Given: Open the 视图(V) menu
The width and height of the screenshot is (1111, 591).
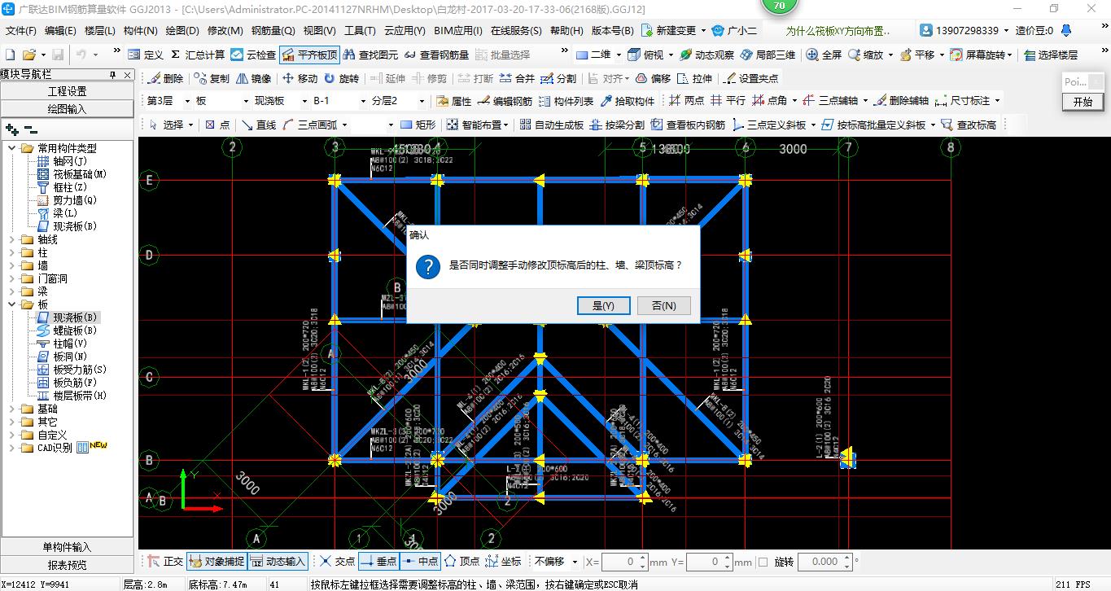Looking at the screenshot, I should coord(319,31).
